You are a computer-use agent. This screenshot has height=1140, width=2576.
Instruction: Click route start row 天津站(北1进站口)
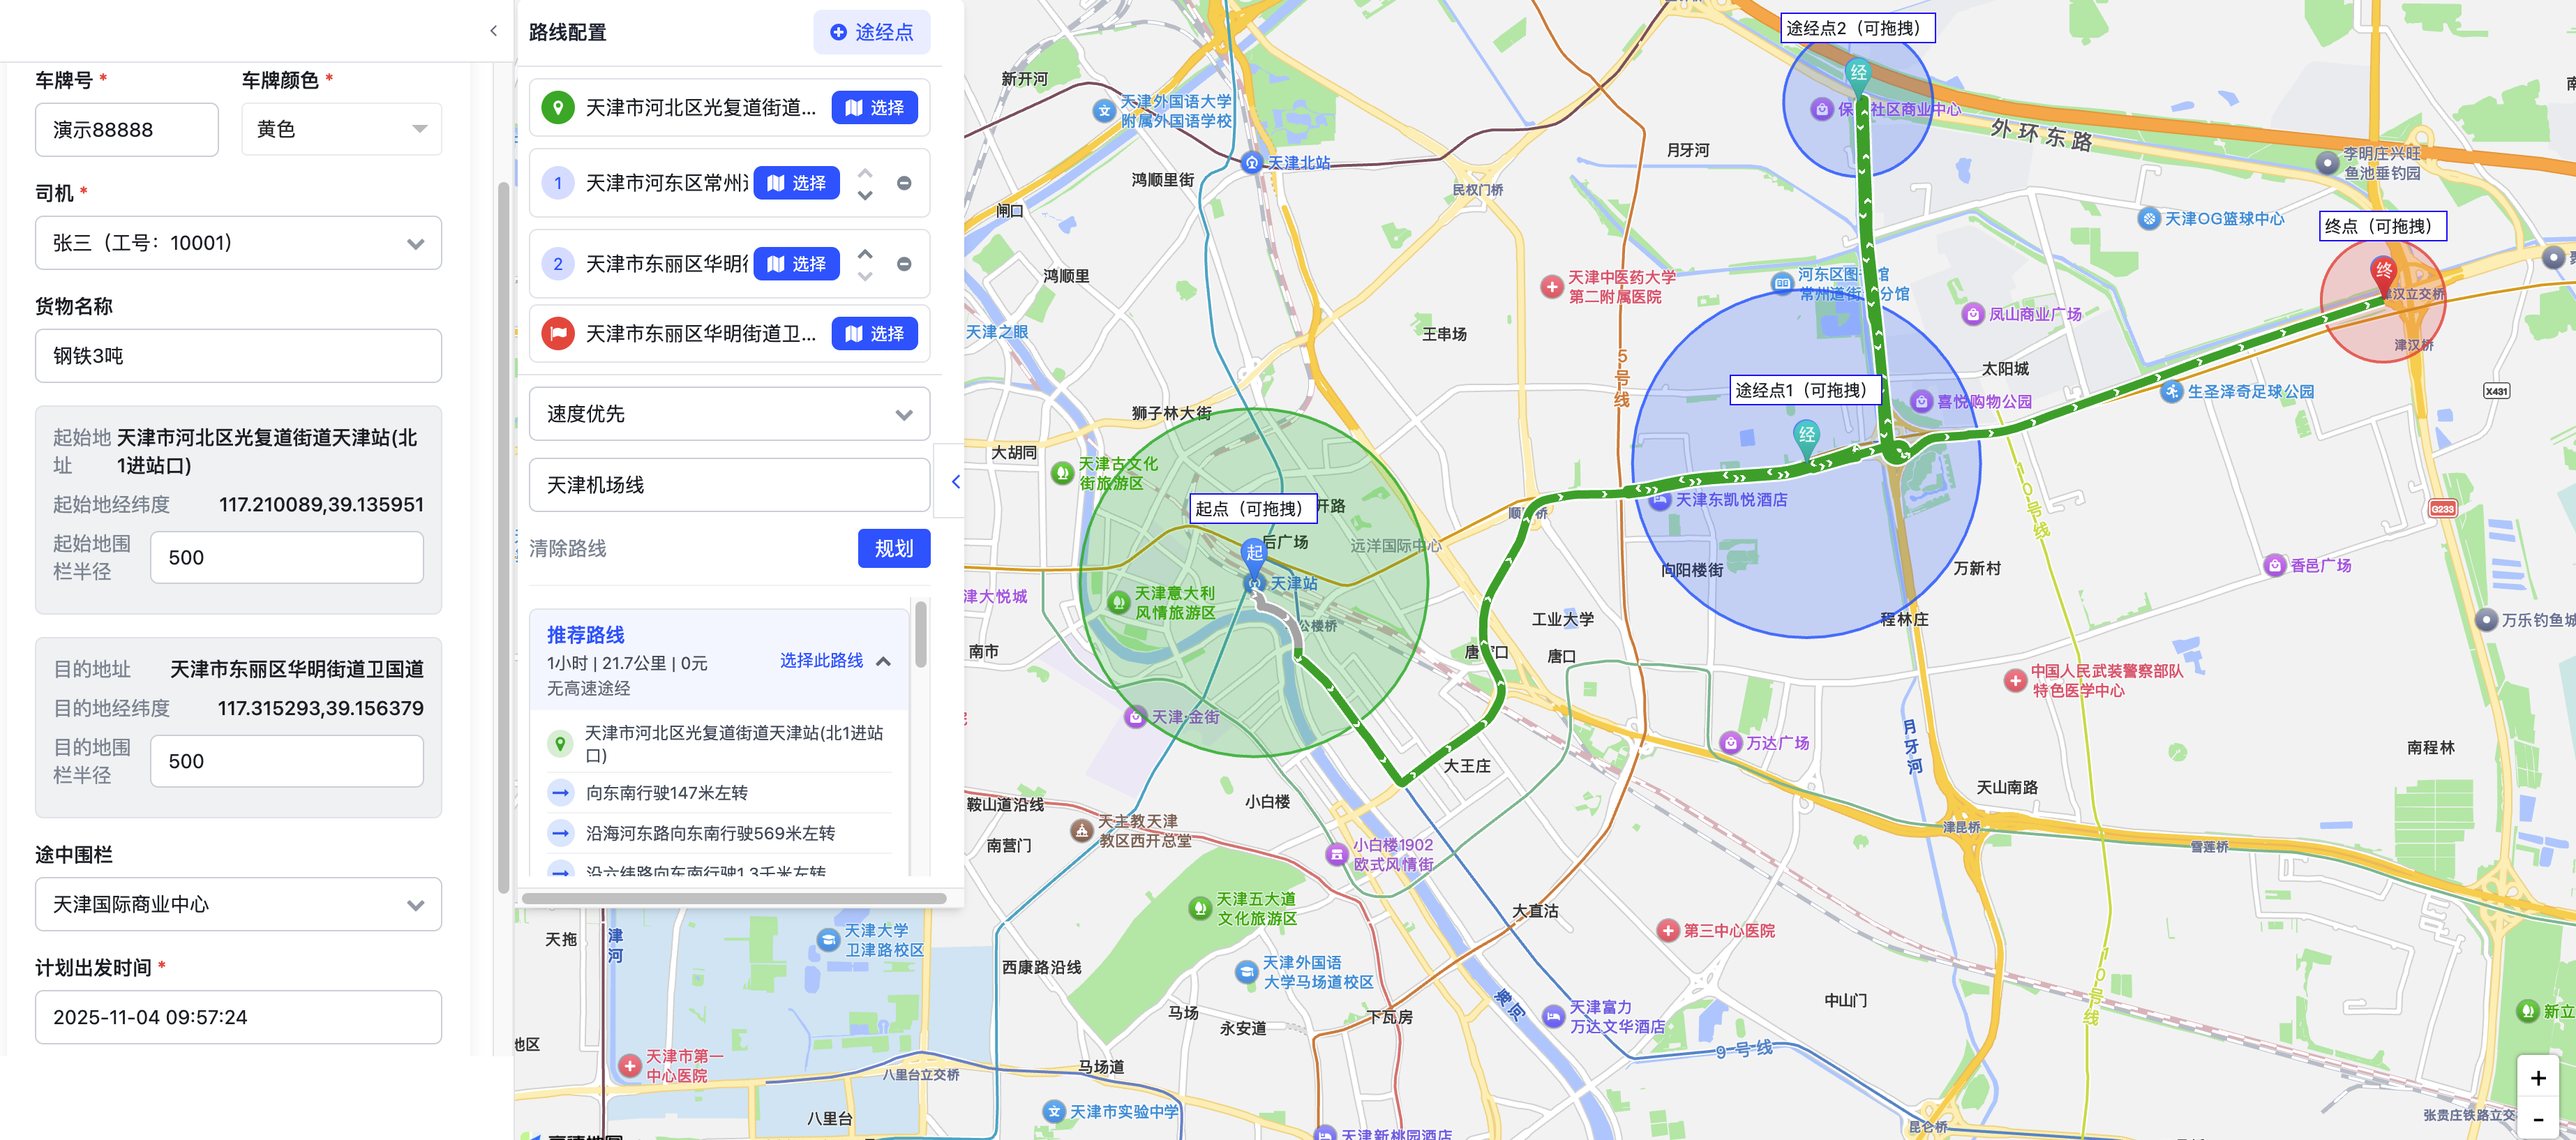point(719,744)
